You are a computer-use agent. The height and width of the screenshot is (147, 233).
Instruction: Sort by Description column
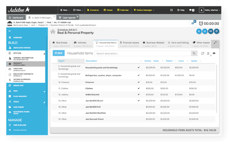pyautogui.click(x=92, y=61)
